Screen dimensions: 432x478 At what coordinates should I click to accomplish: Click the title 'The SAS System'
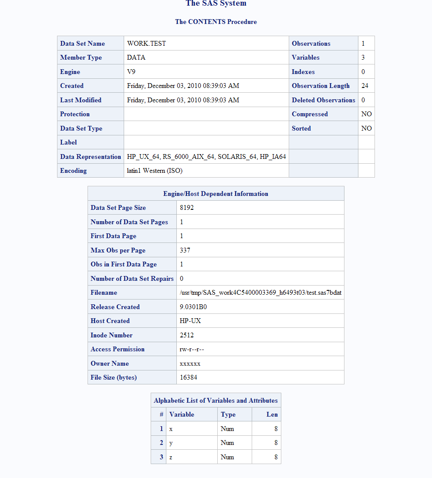pyautogui.click(x=216, y=3)
